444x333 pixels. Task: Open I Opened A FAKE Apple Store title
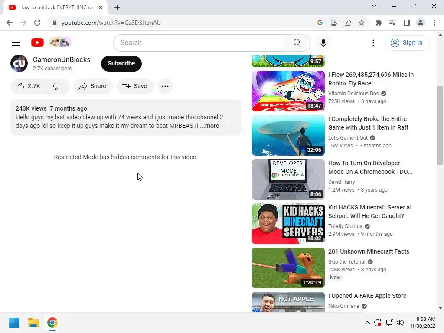367,296
